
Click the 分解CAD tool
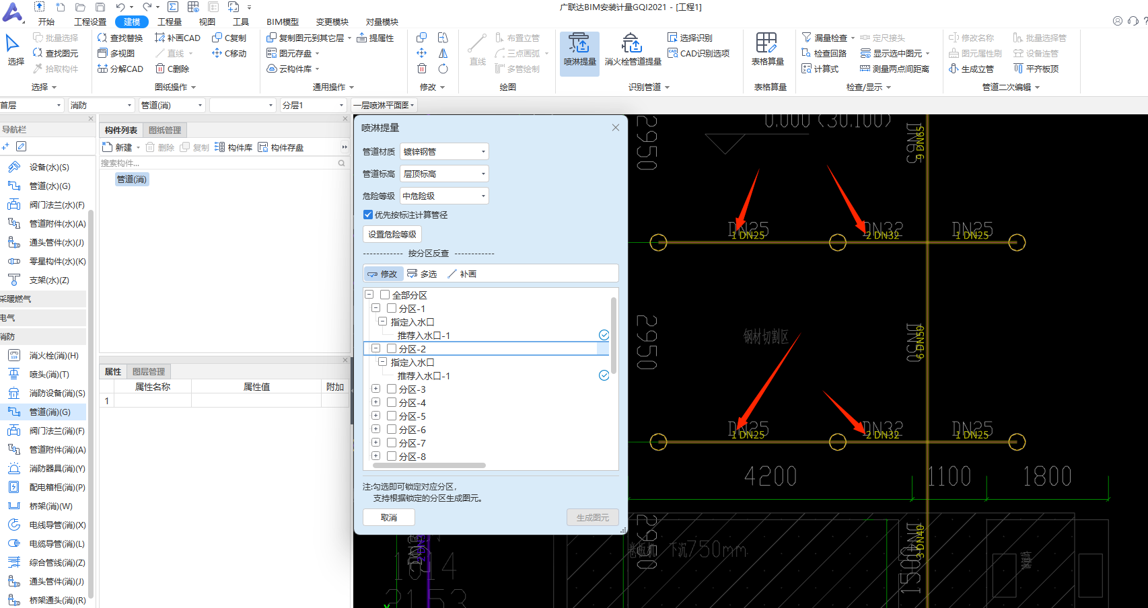point(120,69)
